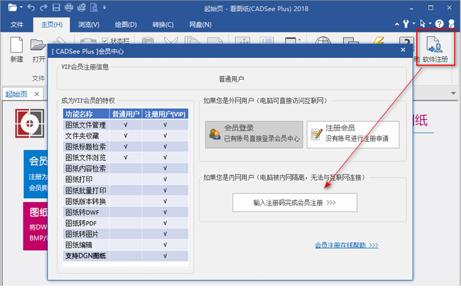Expand the dropdown arrow beside the wrench icon
Screen dimensions: 461x297
click(x=414, y=23)
